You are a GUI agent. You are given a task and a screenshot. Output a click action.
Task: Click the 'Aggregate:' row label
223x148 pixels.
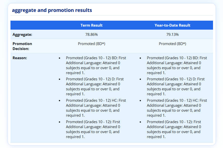[22, 34]
